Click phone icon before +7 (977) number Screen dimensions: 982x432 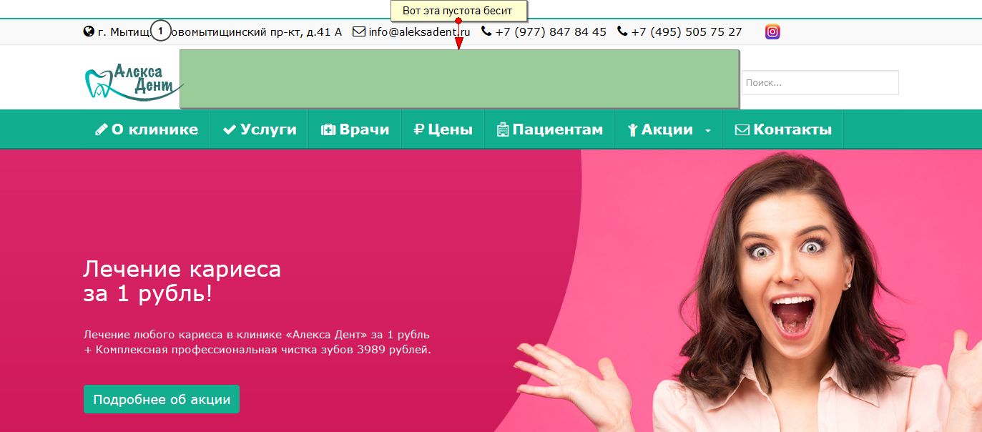[x=486, y=31]
